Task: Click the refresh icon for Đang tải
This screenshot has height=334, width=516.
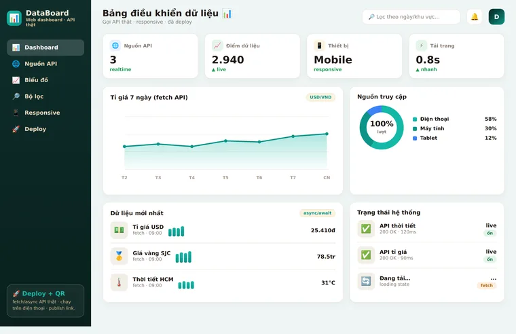Action: [x=366, y=281]
